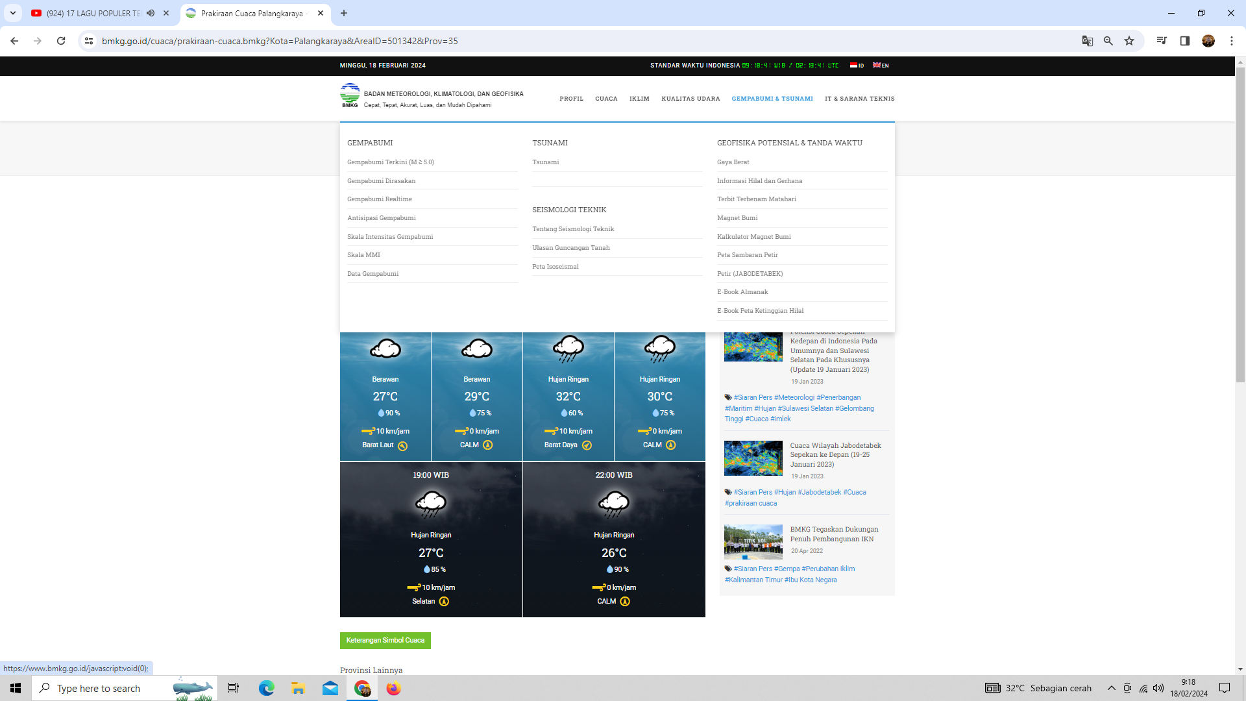Open the Gaya Berat link
This screenshot has height=701, width=1246.
(733, 162)
